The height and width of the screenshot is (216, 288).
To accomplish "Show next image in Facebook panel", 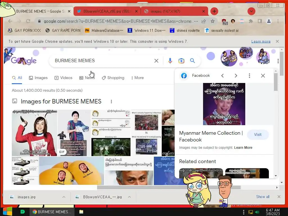I will [236, 75].
